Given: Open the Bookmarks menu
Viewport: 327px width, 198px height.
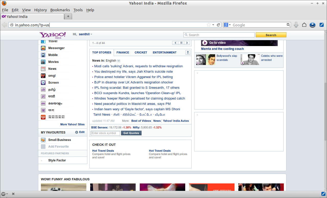Looking at the screenshot, I should click(60, 10).
